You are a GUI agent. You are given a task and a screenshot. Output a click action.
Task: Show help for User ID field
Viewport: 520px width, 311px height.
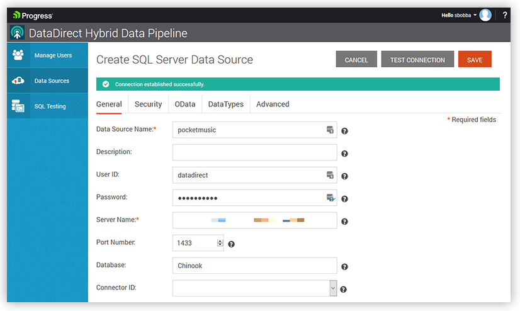tap(344, 176)
